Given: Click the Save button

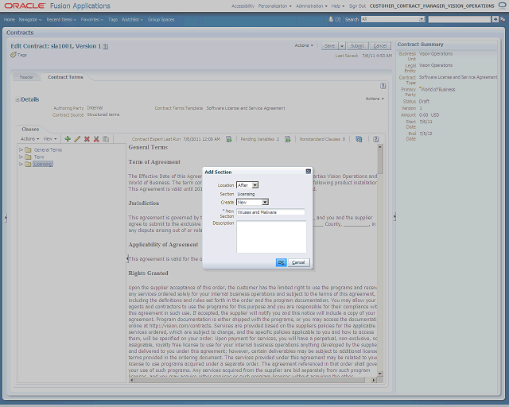Looking at the screenshot, I should point(330,46).
